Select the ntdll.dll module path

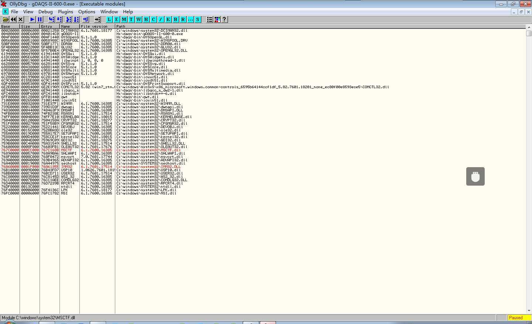click(148, 186)
